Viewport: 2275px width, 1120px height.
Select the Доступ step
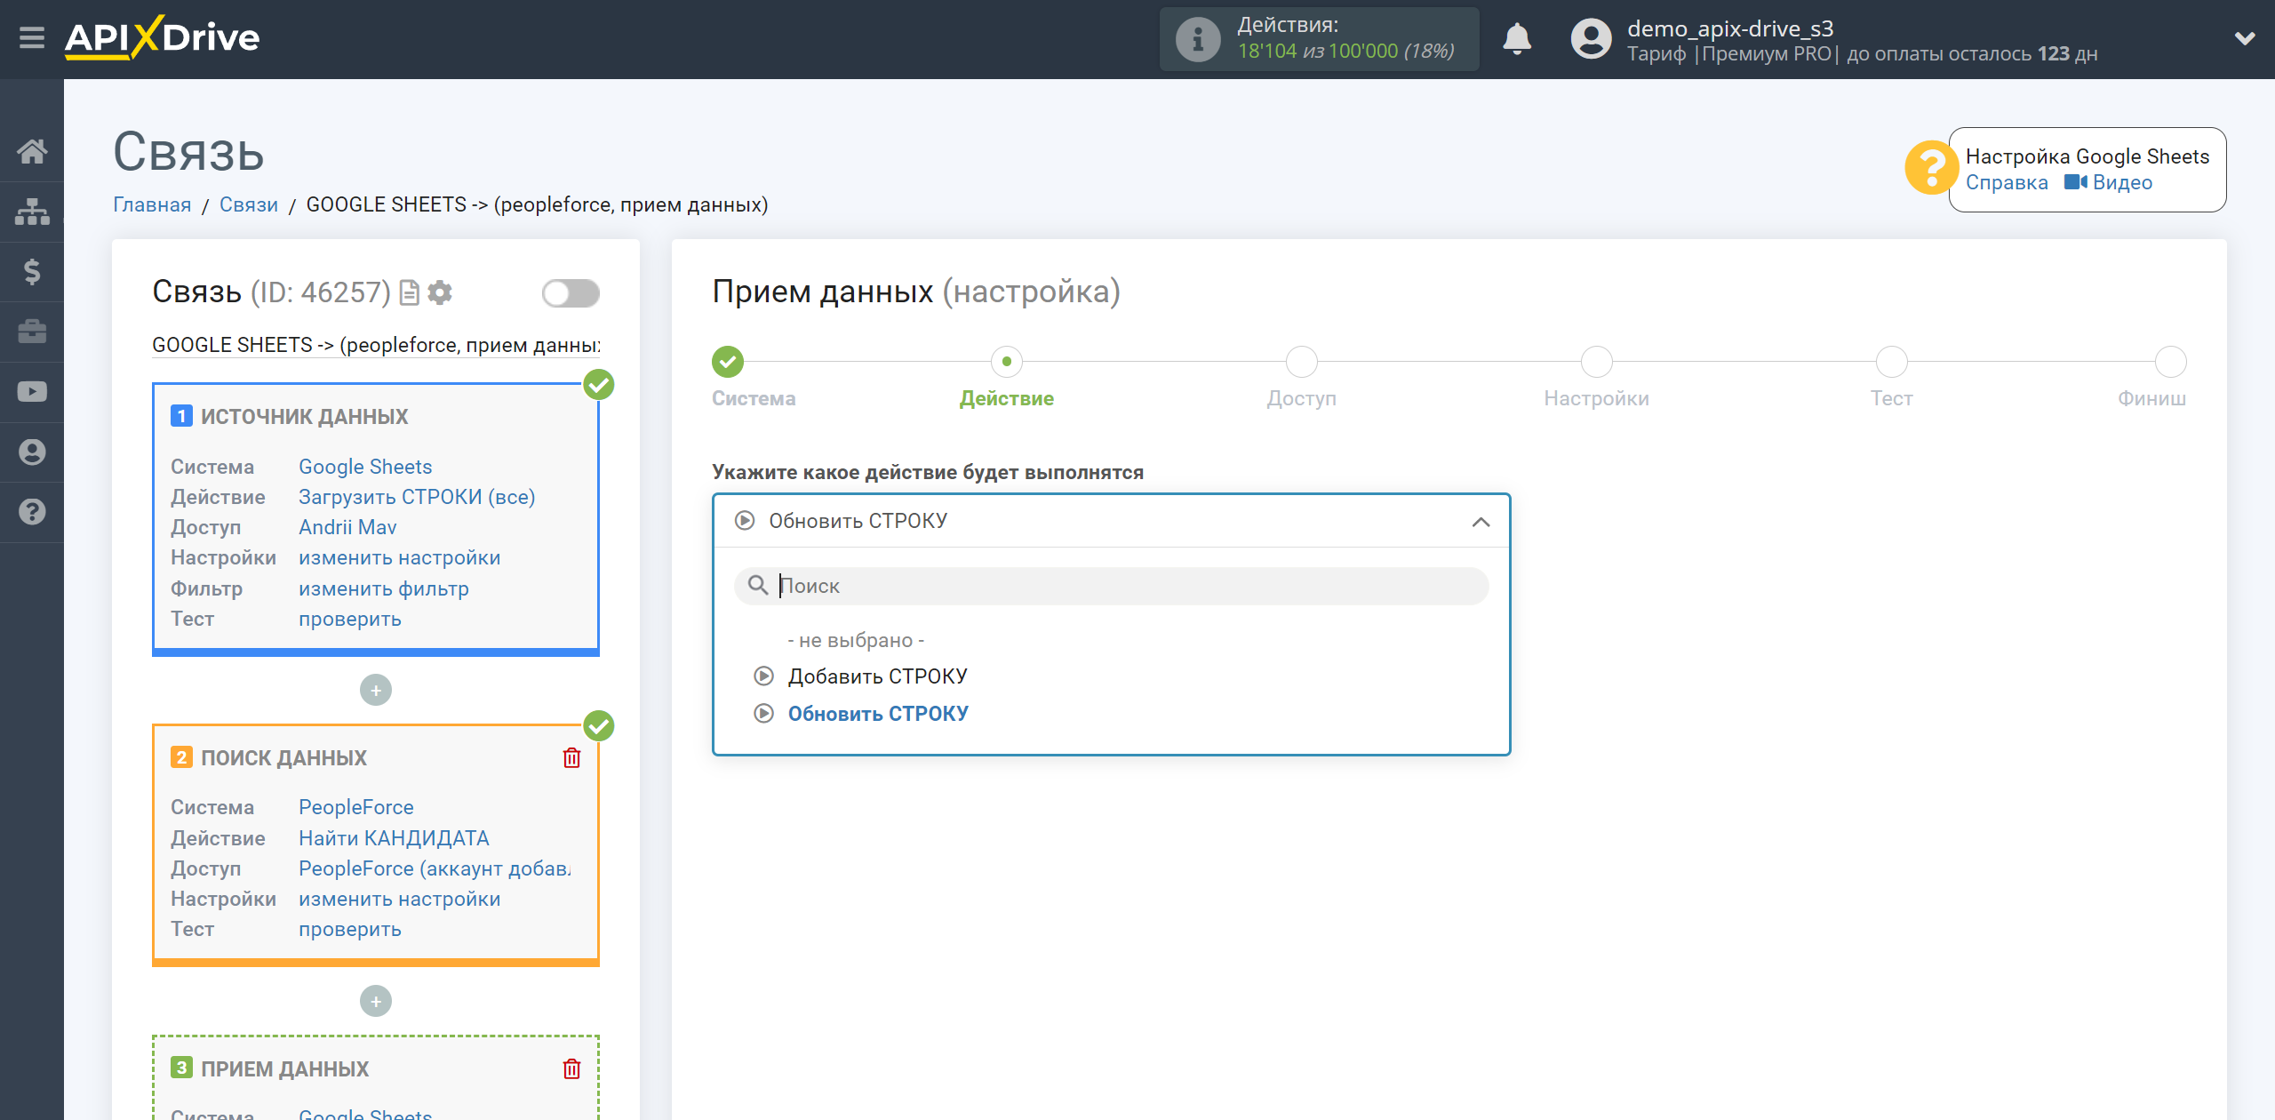1302,362
